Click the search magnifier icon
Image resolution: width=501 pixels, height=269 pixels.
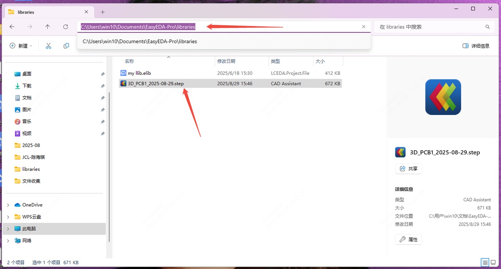[x=487, y=27]
